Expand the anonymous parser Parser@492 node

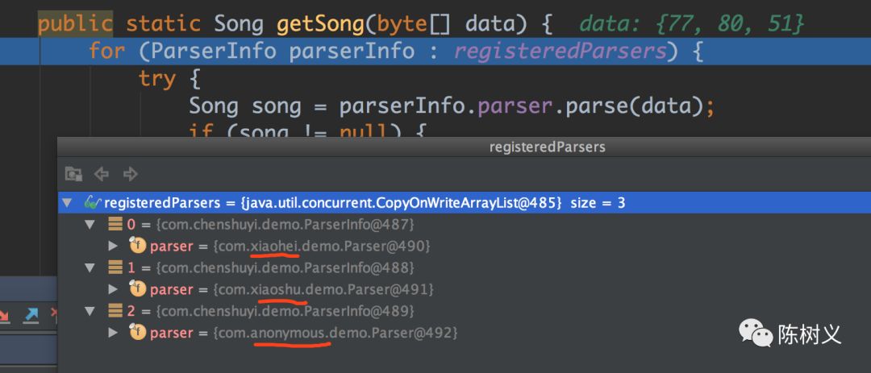point(113,333)
